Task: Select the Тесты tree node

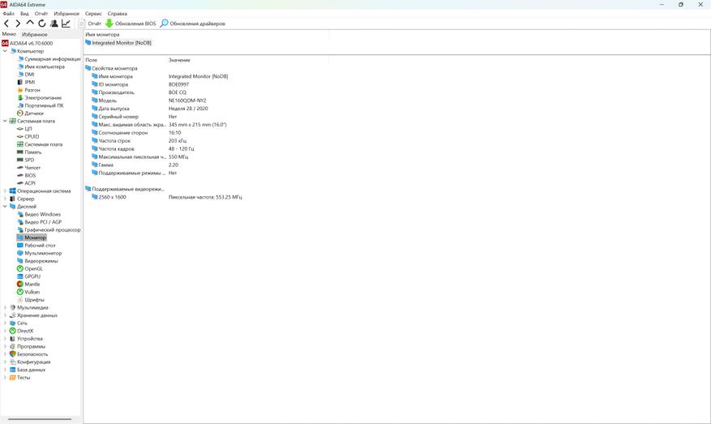Action: pos(20,377)
